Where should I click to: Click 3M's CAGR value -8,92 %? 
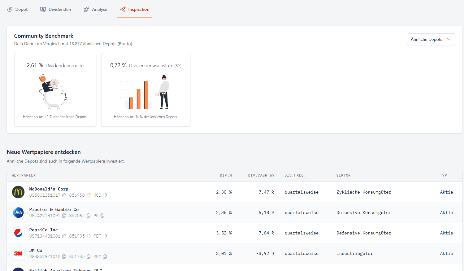pyautogui.click(x=265, y=253)
